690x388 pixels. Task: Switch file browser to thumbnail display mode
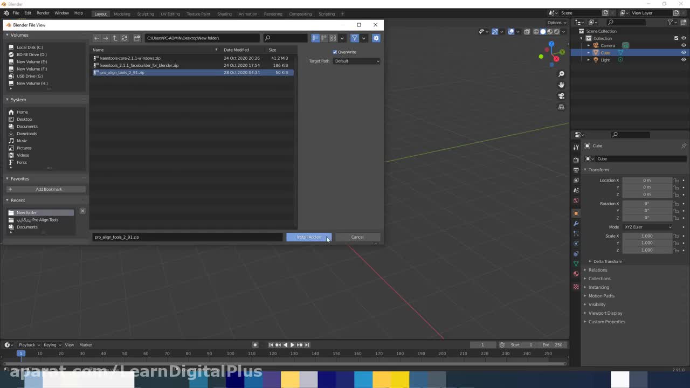click(x=333, y=38)
